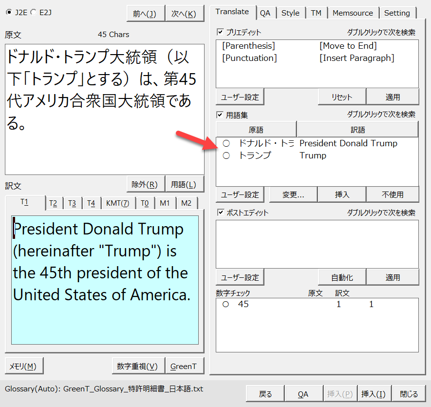Select the J2E radio button
Viewport: 431px width, 407px height.
(9, 13)
